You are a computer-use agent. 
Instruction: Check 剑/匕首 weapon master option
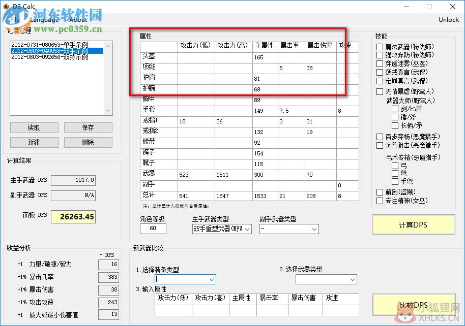pyautogui.click(x=395, y=109)
